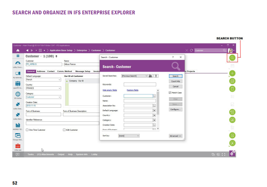Click the green Delete round button

tap(232, 89)
